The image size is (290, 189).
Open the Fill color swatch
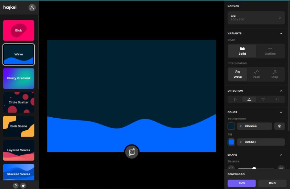231,142
